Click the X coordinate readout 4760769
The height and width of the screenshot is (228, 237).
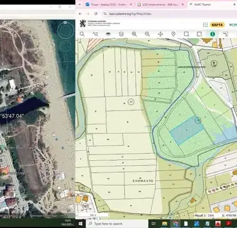[x=229, y=215]
